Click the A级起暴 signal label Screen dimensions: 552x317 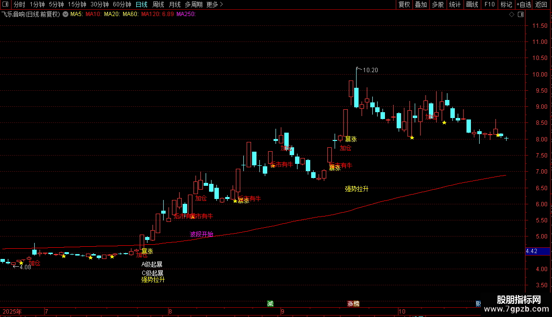coord(152,265)
